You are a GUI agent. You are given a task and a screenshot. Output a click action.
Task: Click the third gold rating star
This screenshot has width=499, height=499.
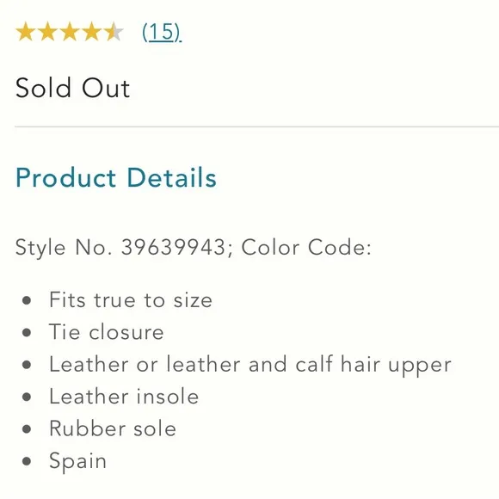pyautogui.click(x=70, y=32)
